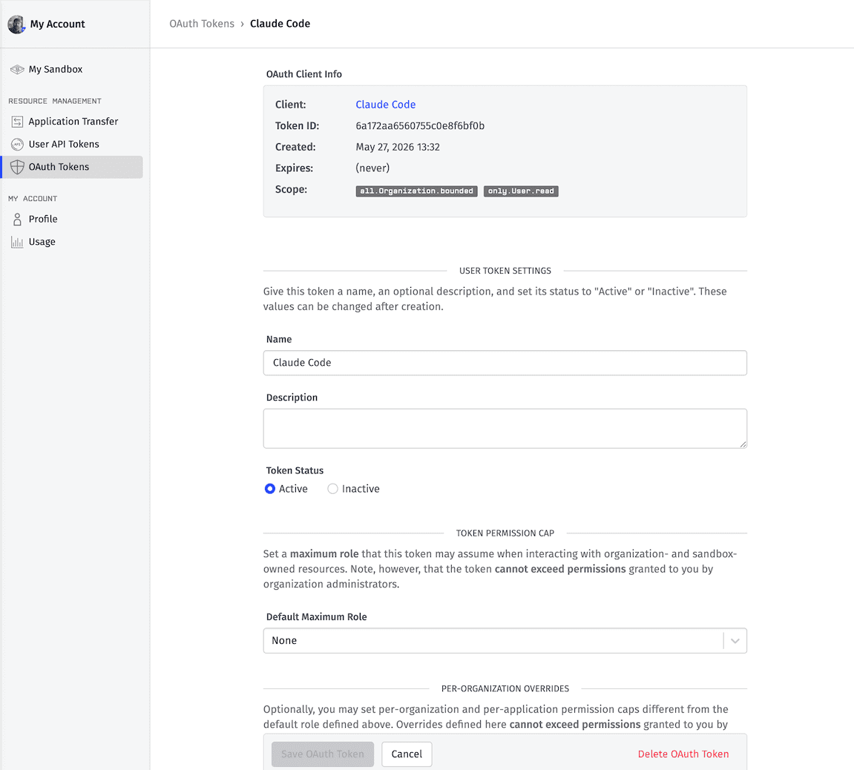Screen dimensions: 854x770
Task: Click the My Account avatar icon
Action: [x=16, y=24]
